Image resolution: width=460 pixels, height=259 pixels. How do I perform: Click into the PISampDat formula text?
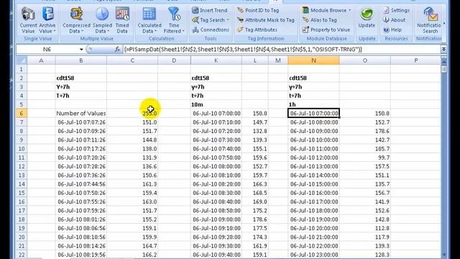[243, 50]
